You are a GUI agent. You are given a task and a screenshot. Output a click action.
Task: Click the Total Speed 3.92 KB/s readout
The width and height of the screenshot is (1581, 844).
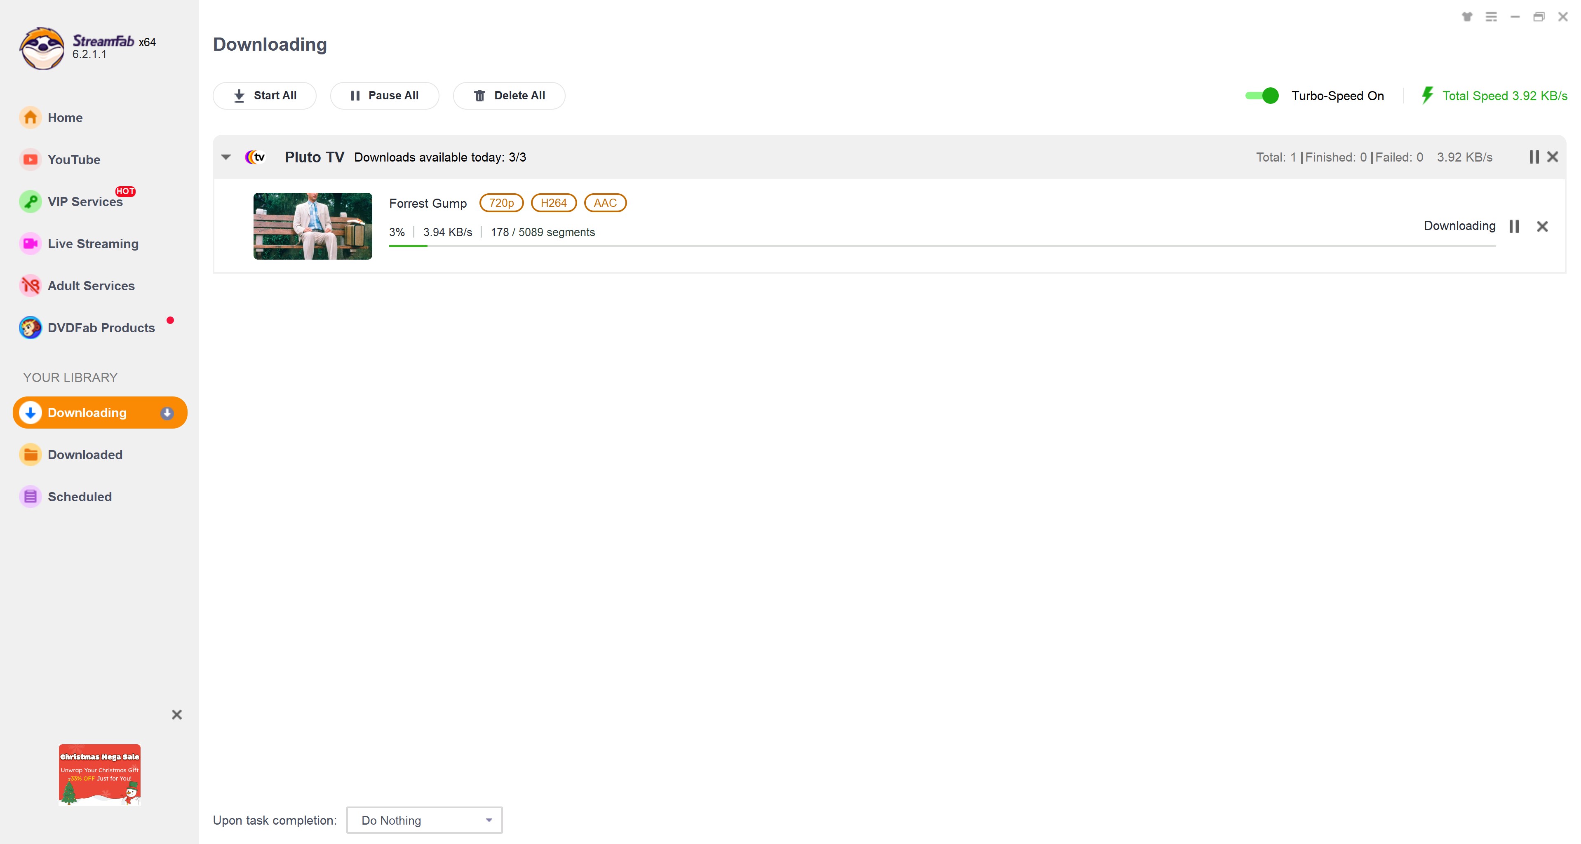(x=1504, y=96)
